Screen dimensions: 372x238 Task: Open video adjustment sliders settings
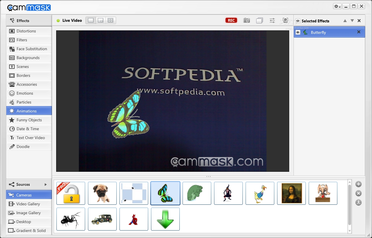click(x=272, y=20)
